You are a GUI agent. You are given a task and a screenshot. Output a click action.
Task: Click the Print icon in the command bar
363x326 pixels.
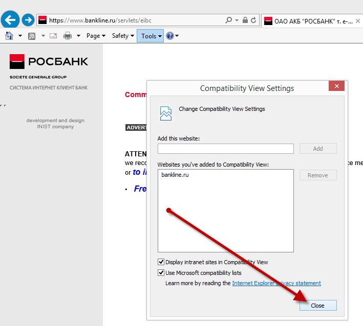click(68, 36)
